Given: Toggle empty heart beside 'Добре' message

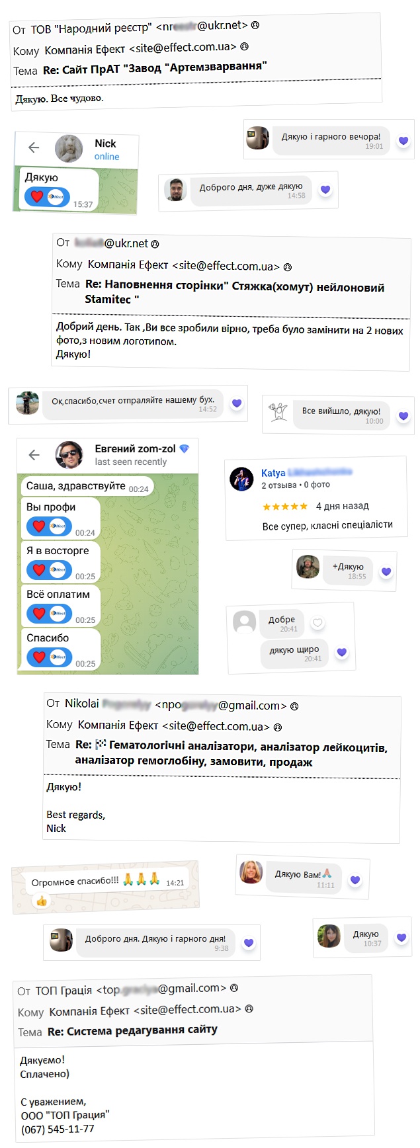Looking at the screenshot, I should 317,622.
